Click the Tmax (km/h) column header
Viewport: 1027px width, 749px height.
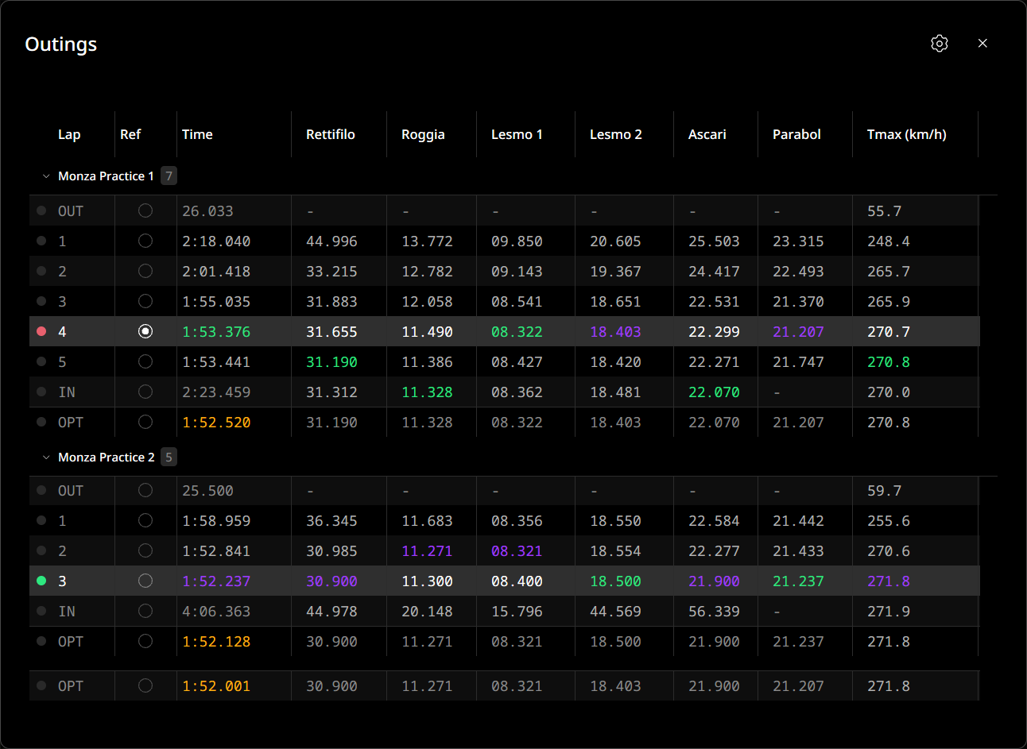pos(907,134)
